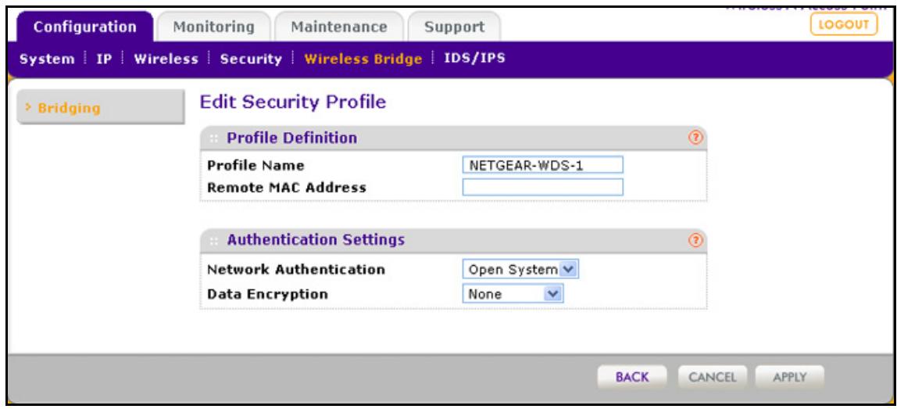The image size is (897, 409).
Task: Switch to the Support tab
Action: pos(454,27)
